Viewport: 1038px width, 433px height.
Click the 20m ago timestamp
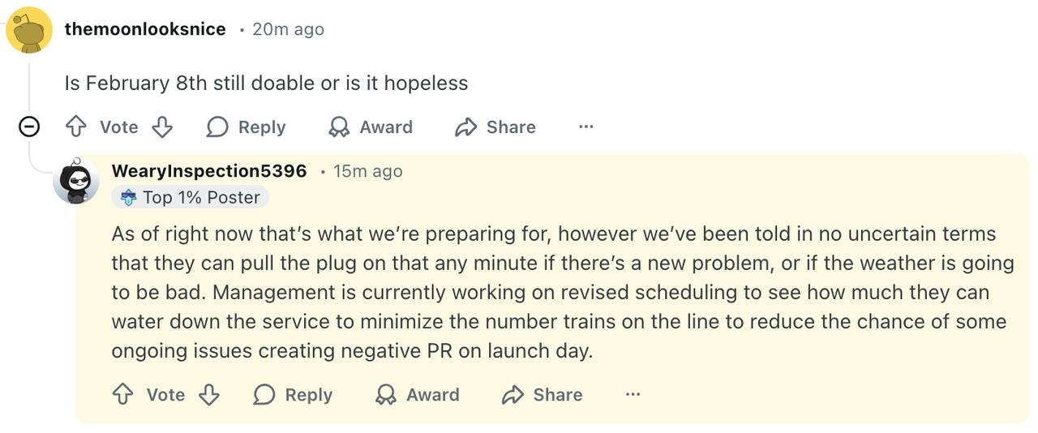click(288, 29)
